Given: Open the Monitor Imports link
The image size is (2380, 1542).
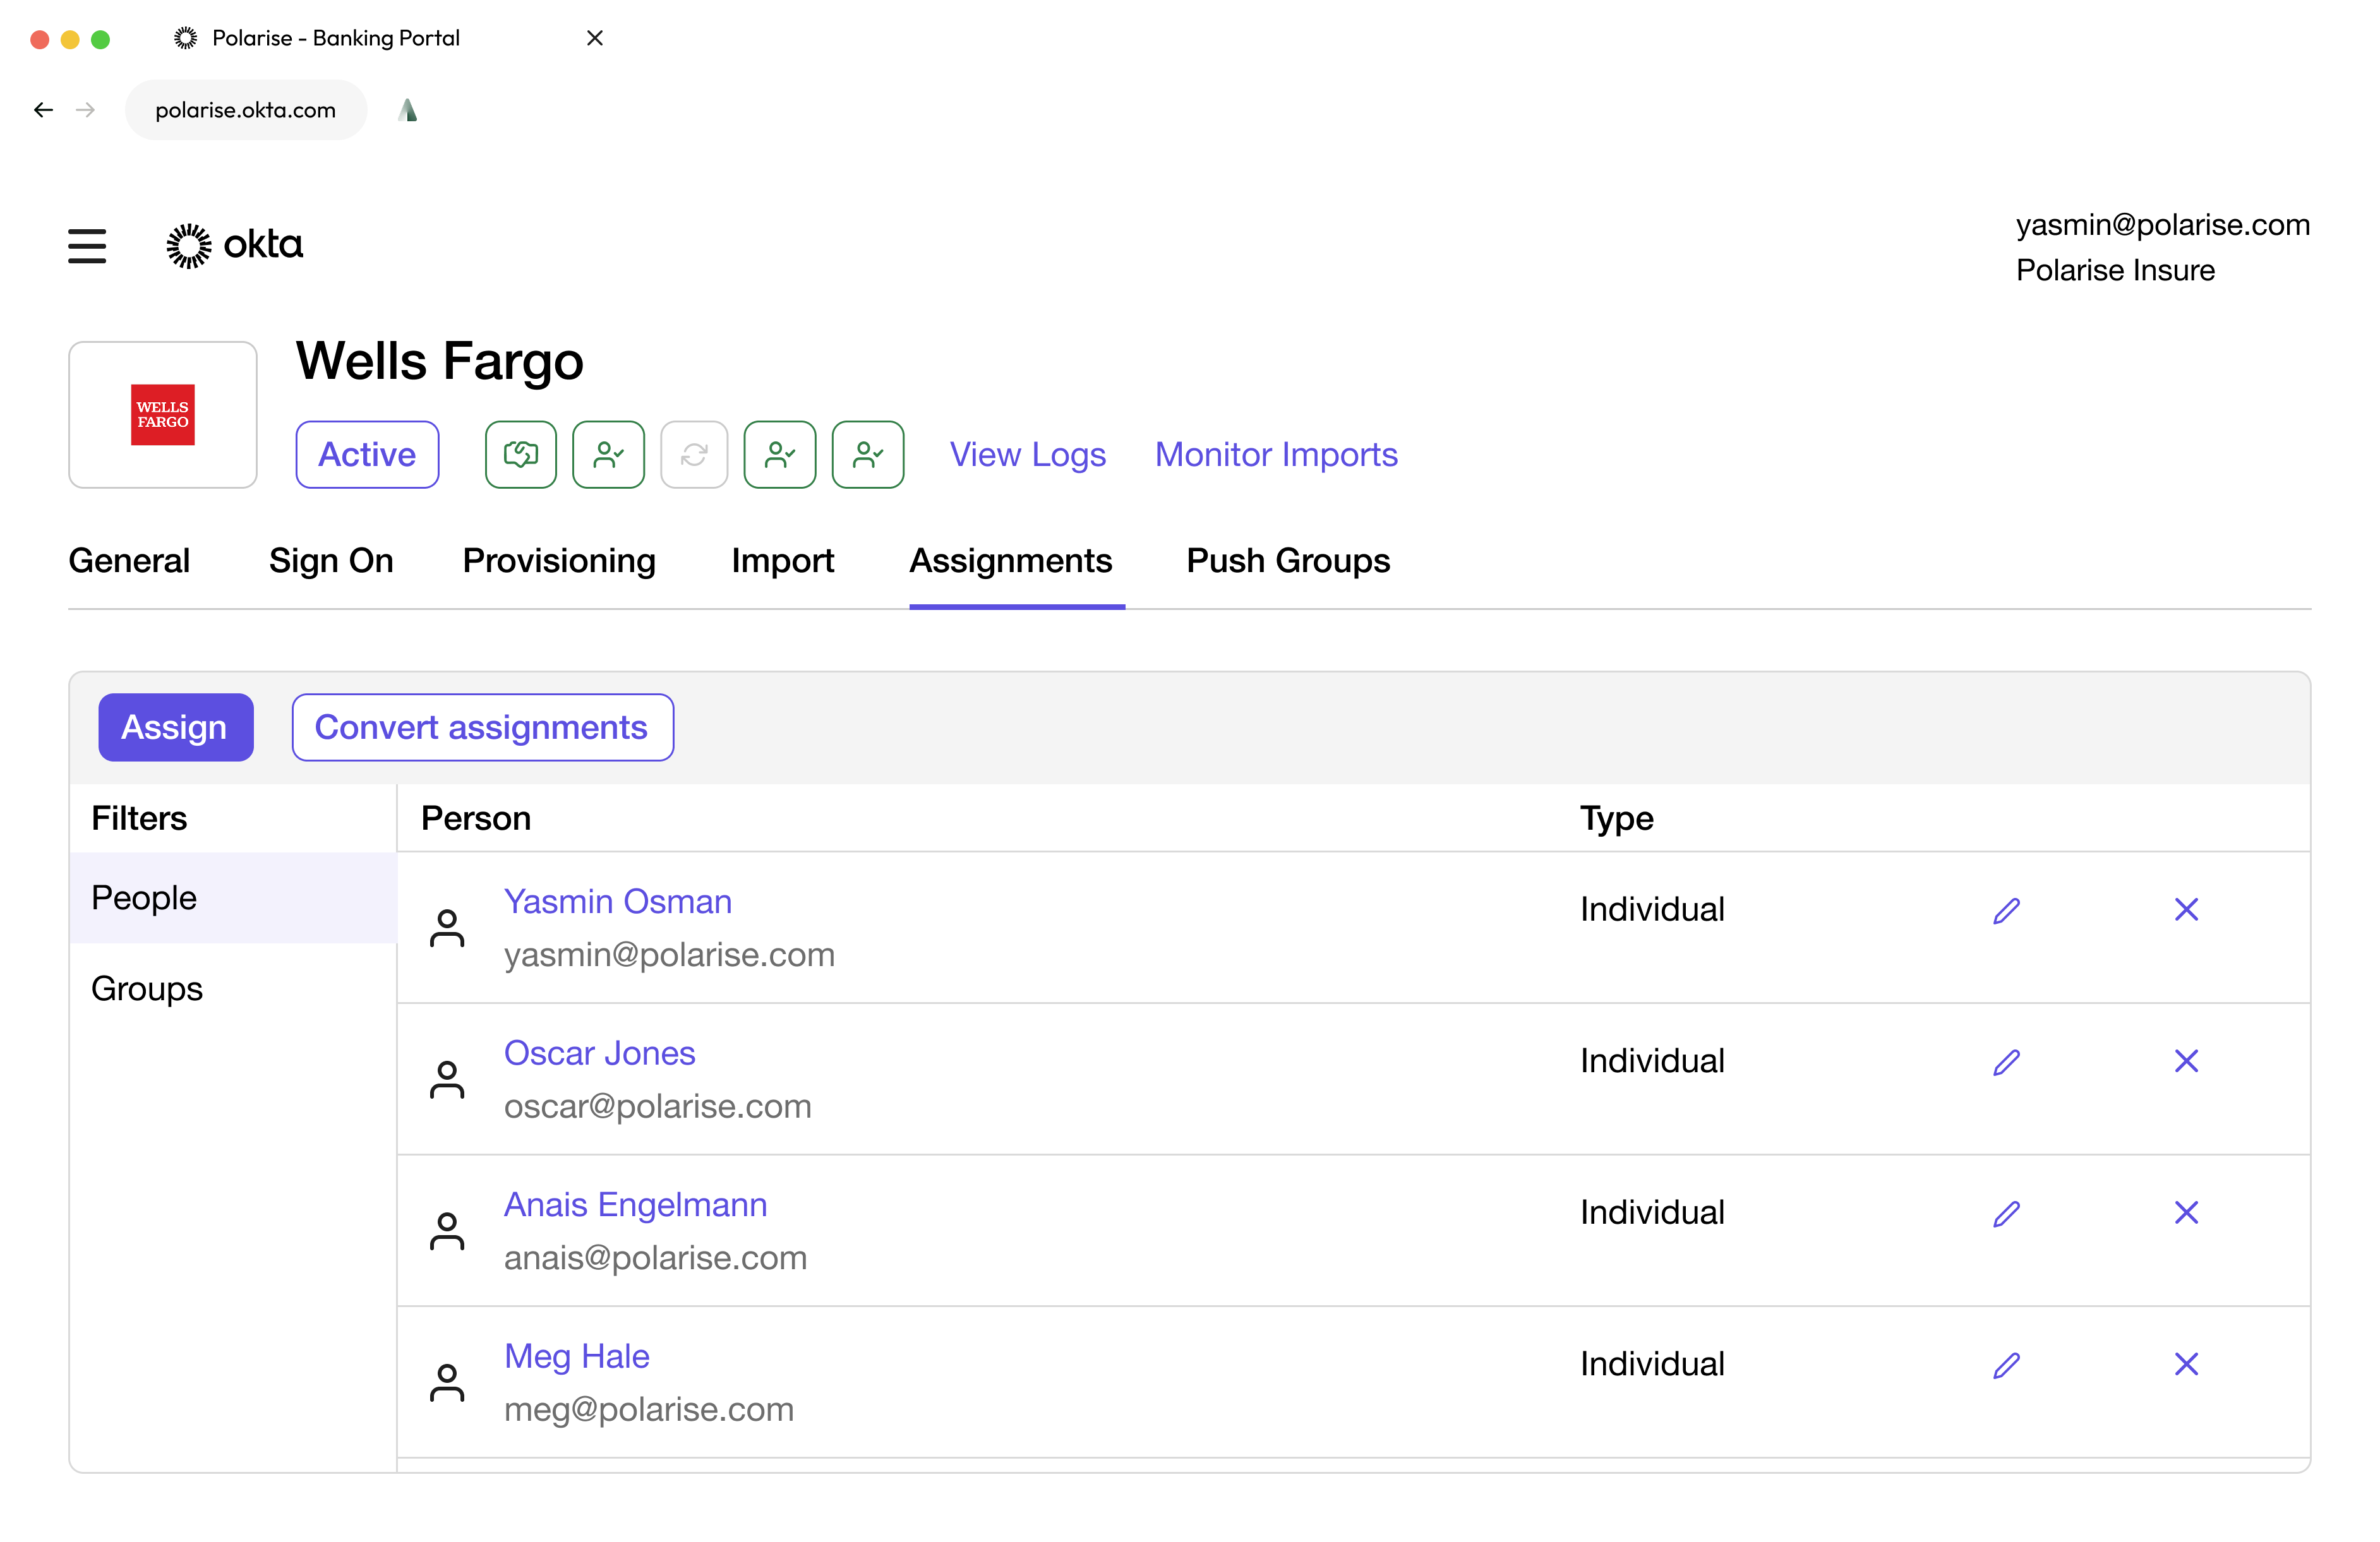Looking at the screenshot, I should click(x=1276, y=455).
